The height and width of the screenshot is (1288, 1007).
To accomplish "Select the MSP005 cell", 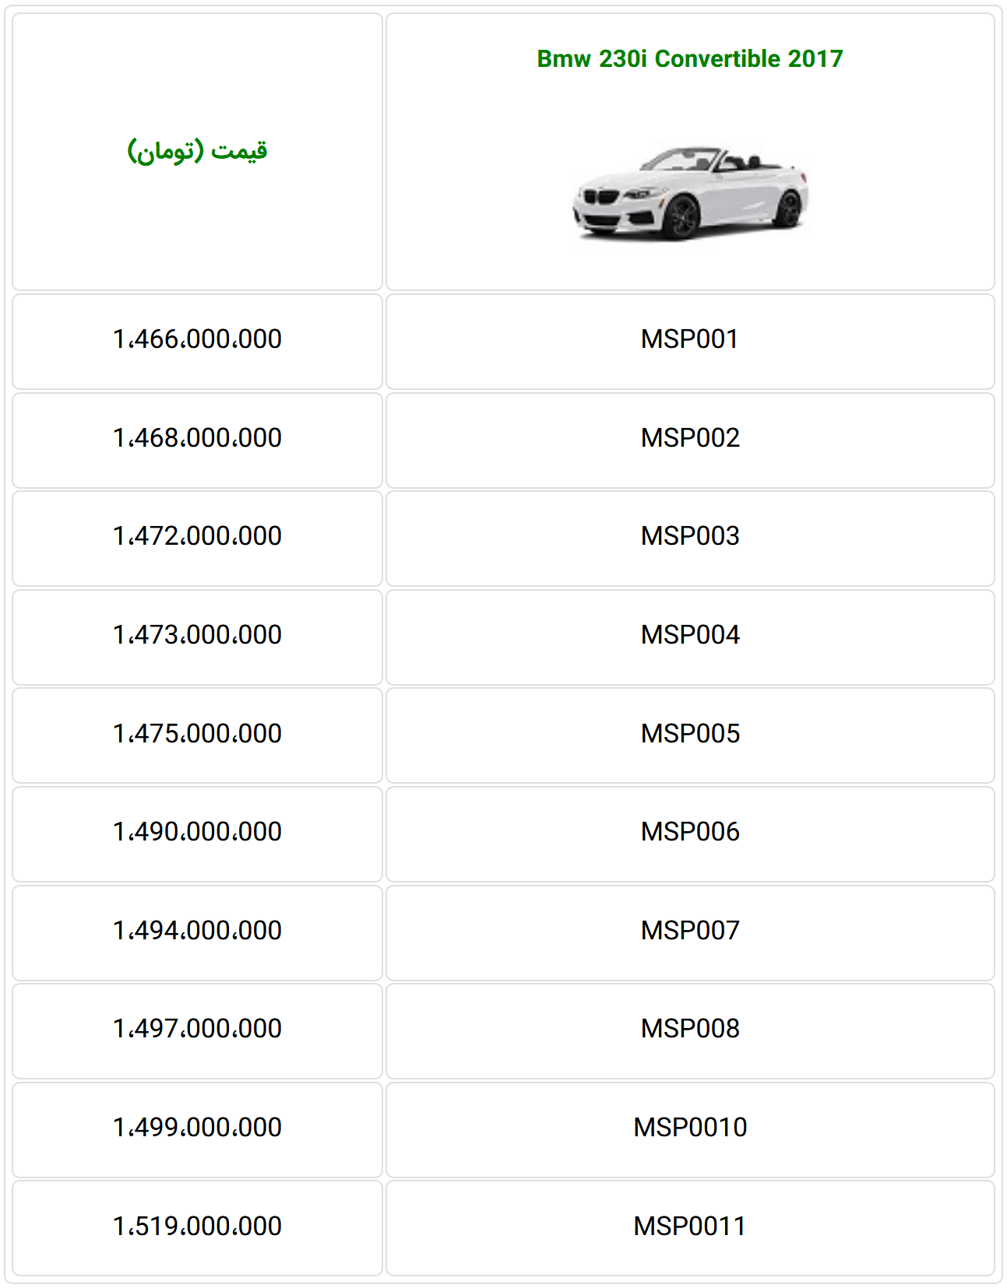I will tap(690, 734).
